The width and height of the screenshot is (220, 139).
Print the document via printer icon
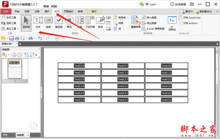click(x=17, y=38)
